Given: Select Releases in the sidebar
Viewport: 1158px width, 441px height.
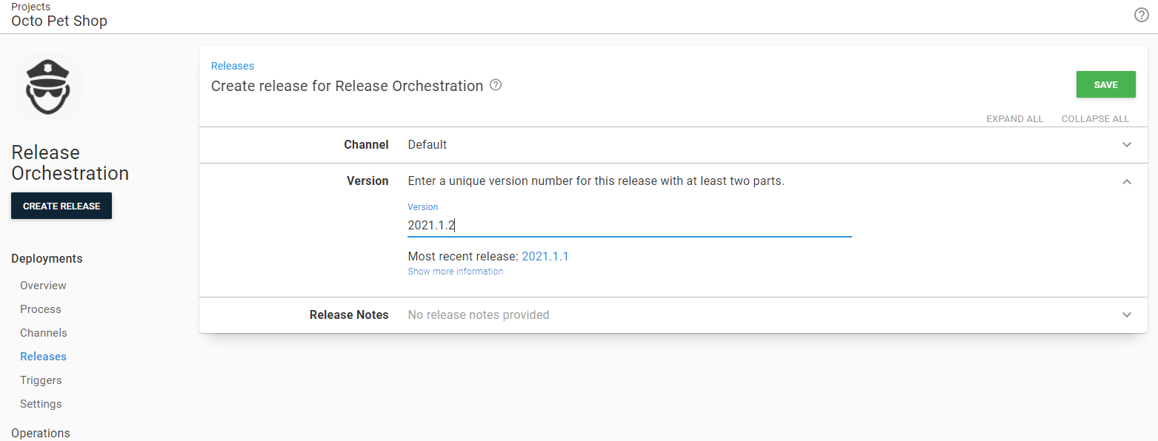Looking at the screenshot, I should click(43, 356).
